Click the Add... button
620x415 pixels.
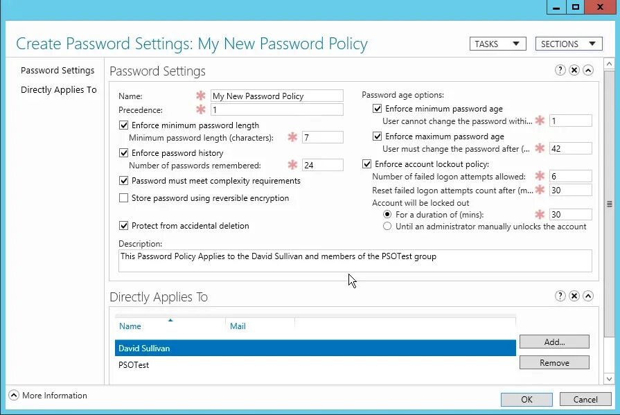(x=554, y=342)
